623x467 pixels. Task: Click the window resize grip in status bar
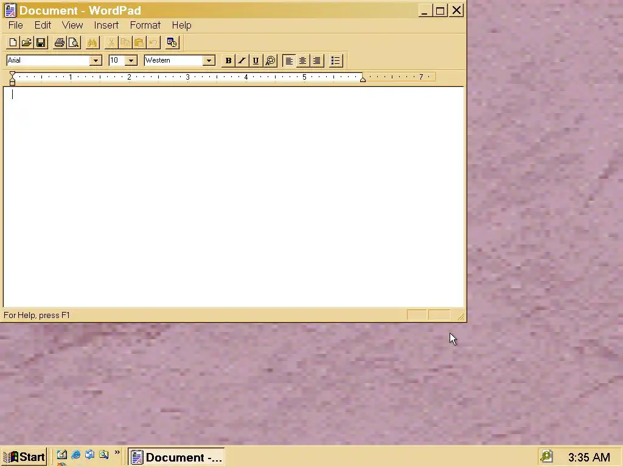tap(461, 316)
